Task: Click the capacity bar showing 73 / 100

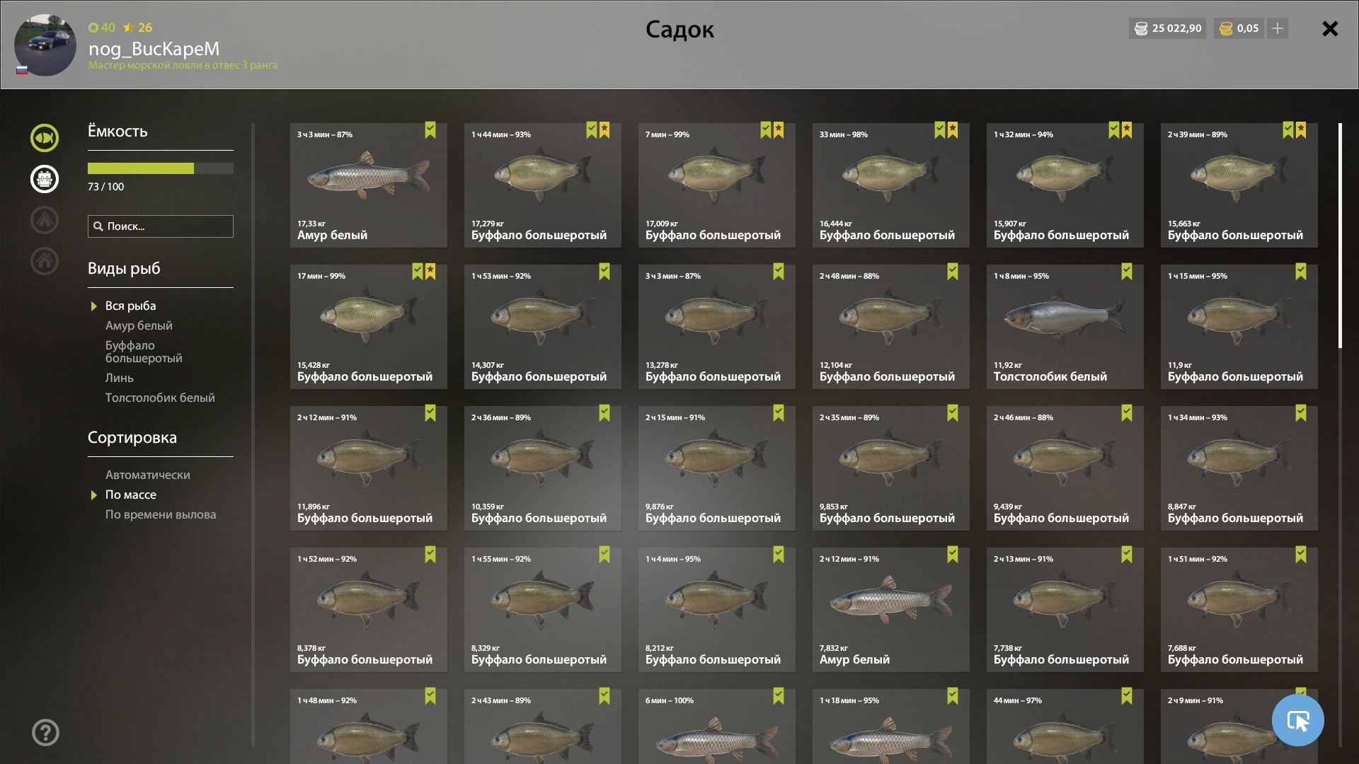Action: point(161,168)
